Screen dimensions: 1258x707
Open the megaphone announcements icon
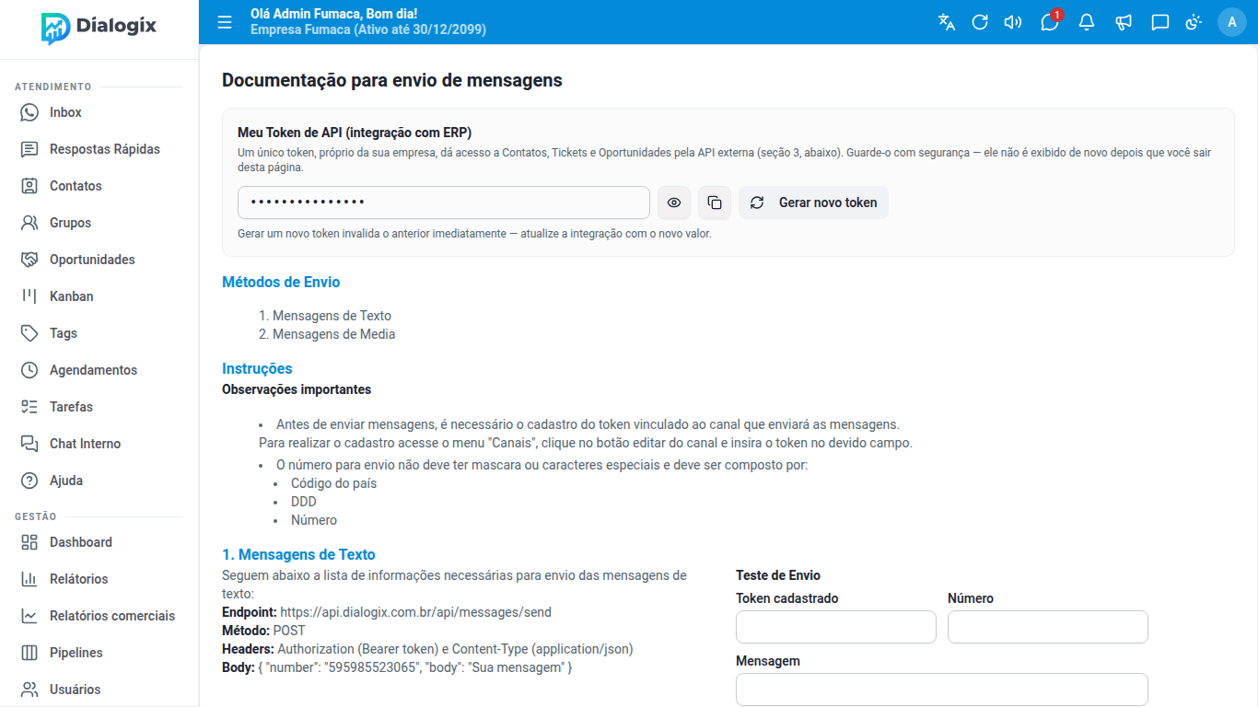(1124, 22)
